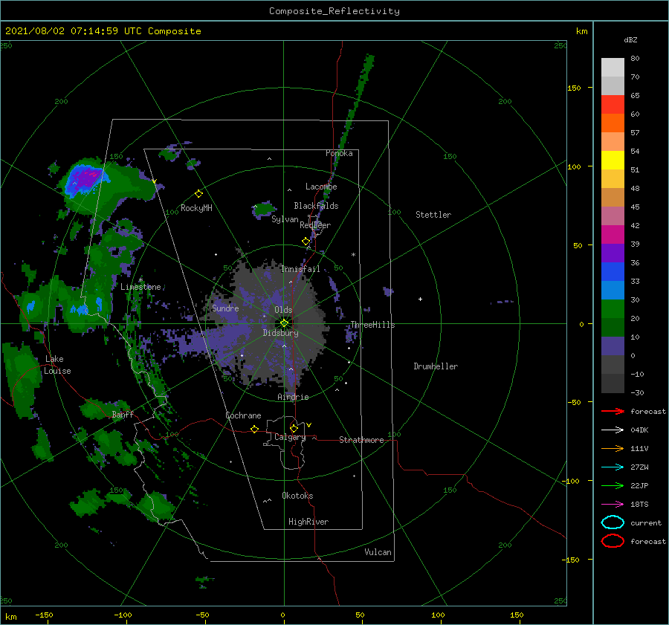
Task: Click the ThreeHills city label
Action: pos(373,325)
